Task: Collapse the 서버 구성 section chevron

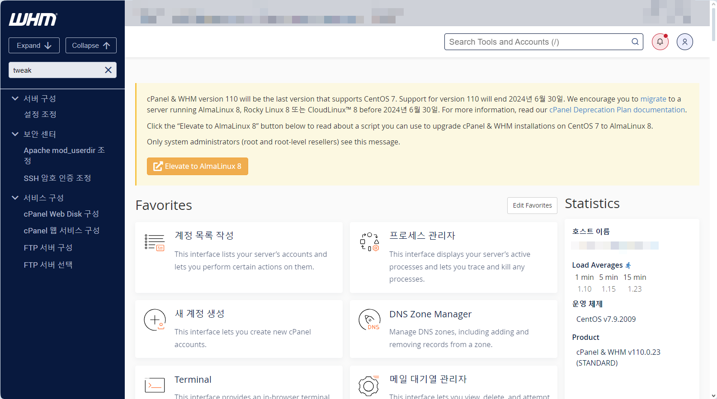Action: coord(15,98)
